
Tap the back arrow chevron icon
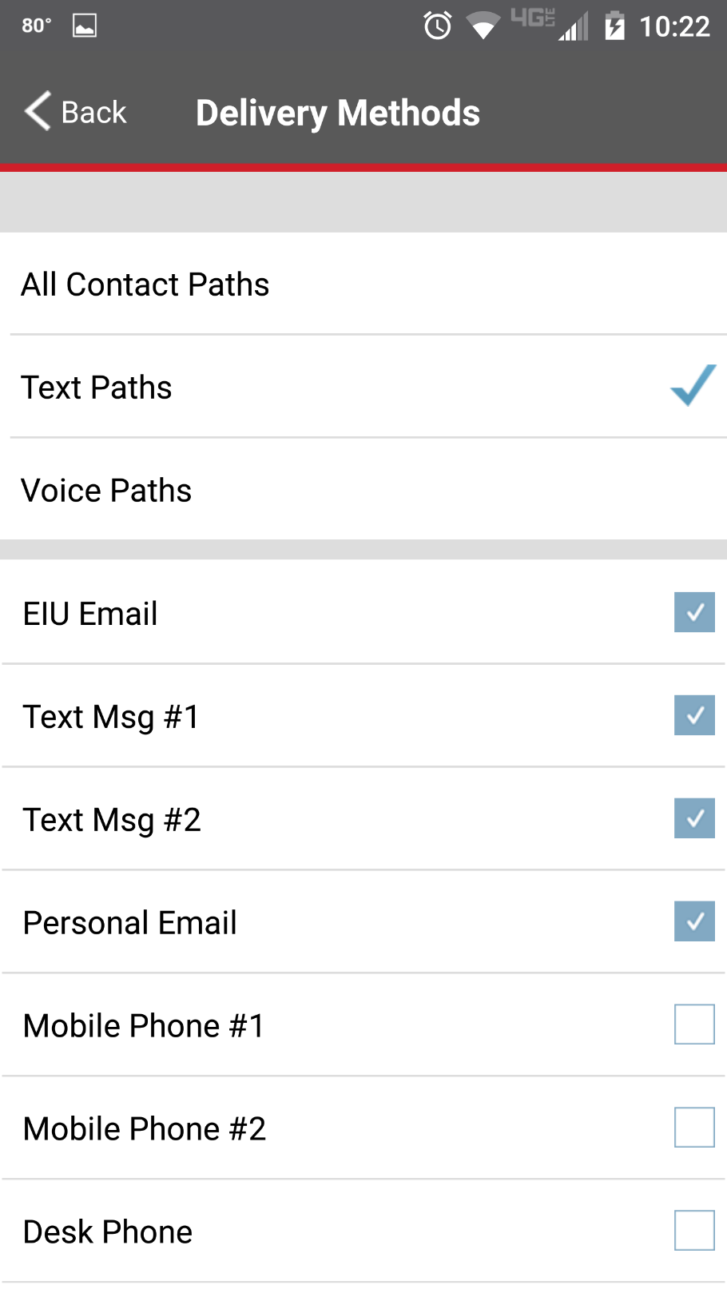click(x=38, y=111)
